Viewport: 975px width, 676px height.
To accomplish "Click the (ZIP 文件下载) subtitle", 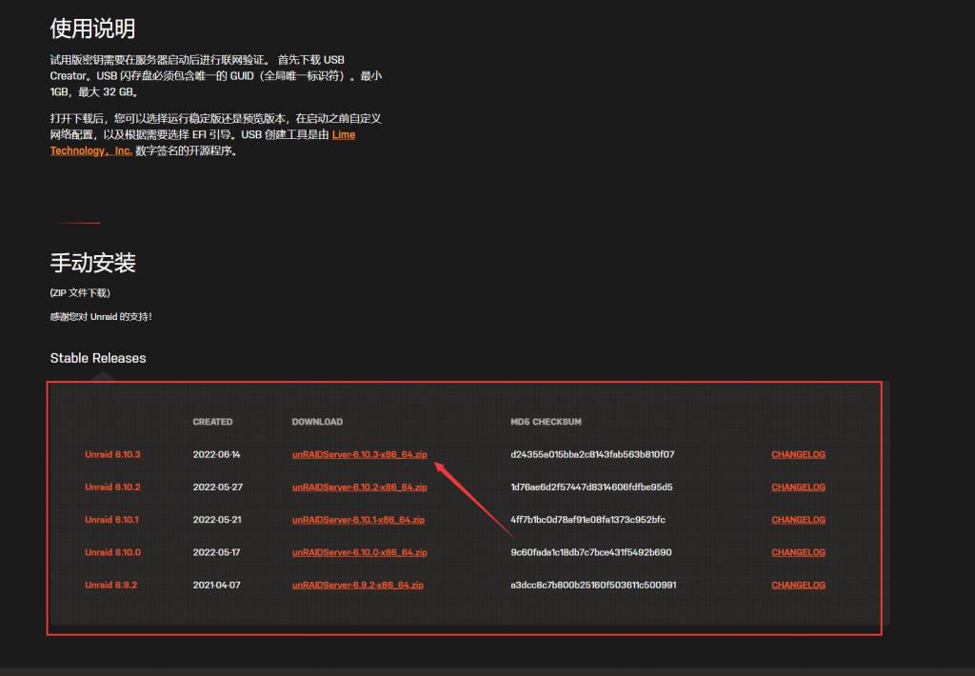I will (80, 293).
